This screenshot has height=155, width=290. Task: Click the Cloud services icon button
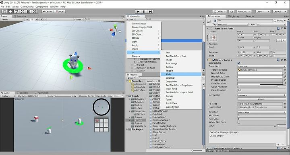tap(232, 11)
